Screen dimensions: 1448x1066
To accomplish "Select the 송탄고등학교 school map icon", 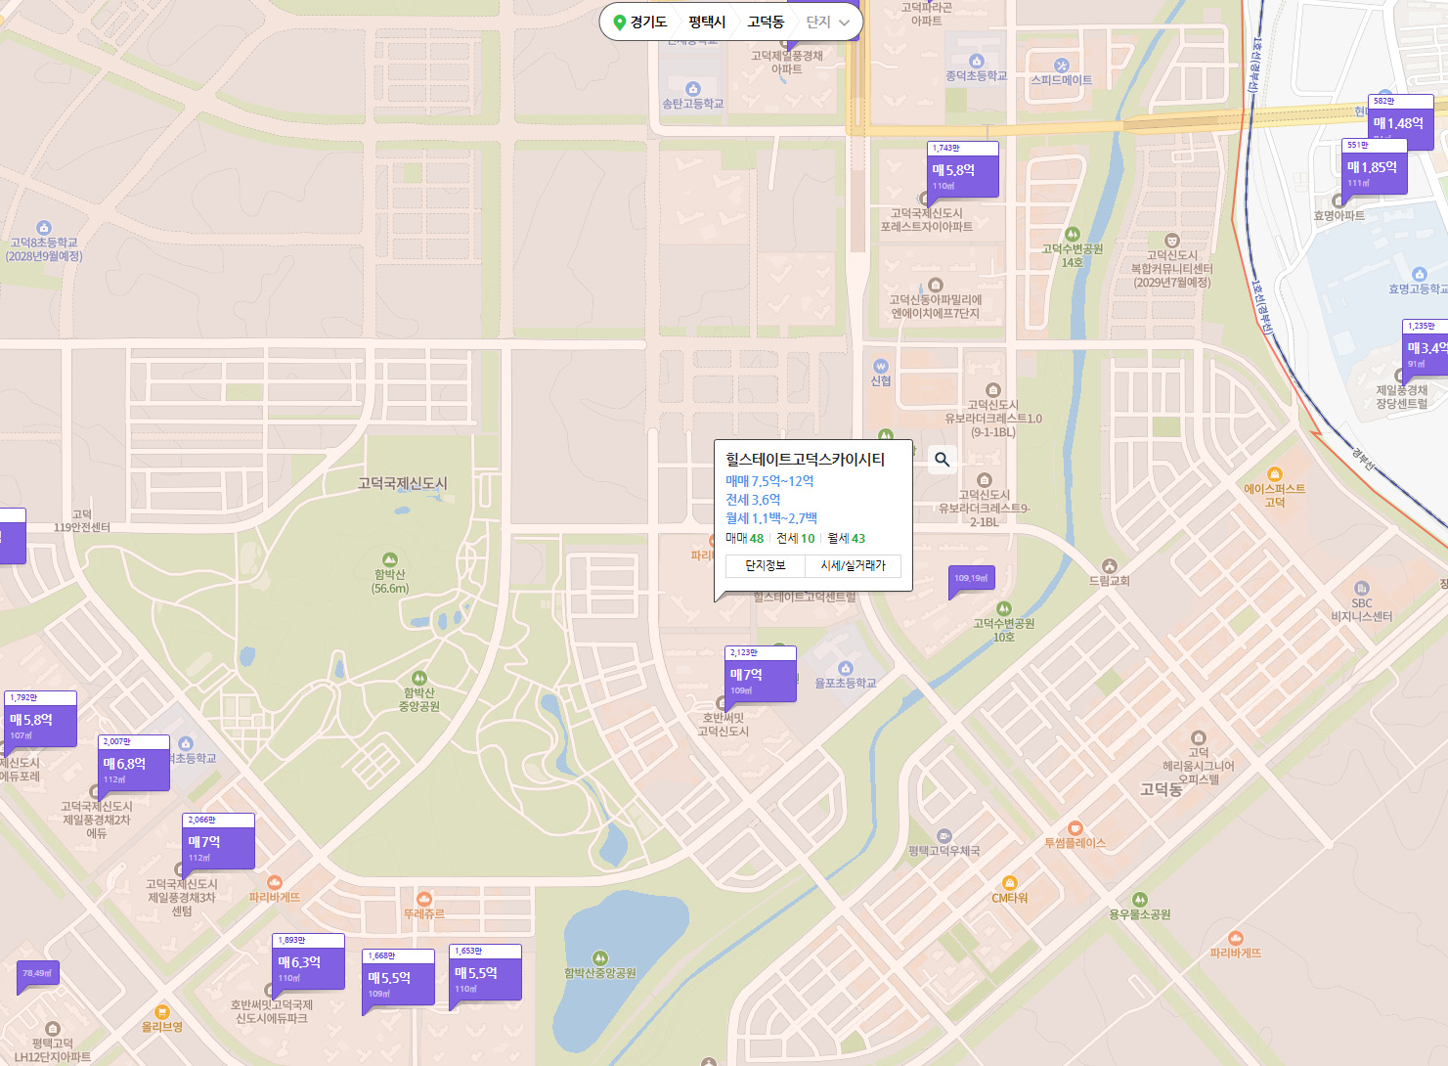I will point(693,89).
